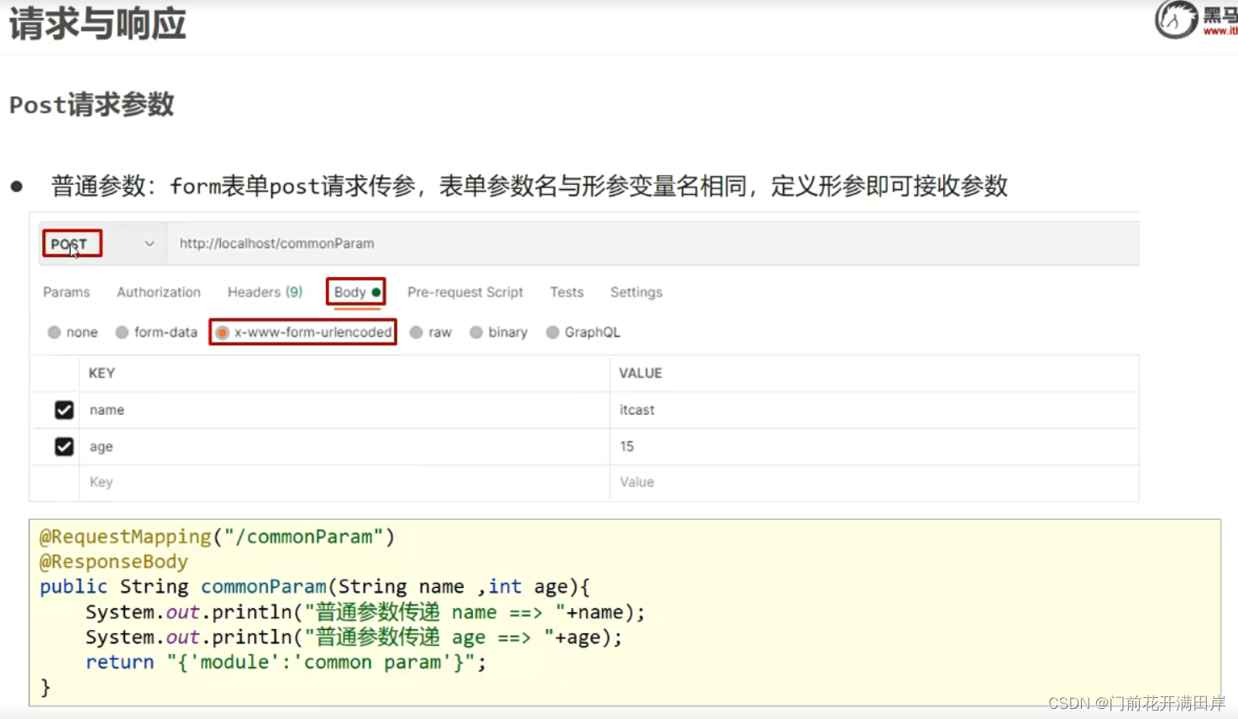The width and height of the screenshot is (1238, 719).
Task: Select the GraphQL body radio
Action: click(x=553, y=333)
